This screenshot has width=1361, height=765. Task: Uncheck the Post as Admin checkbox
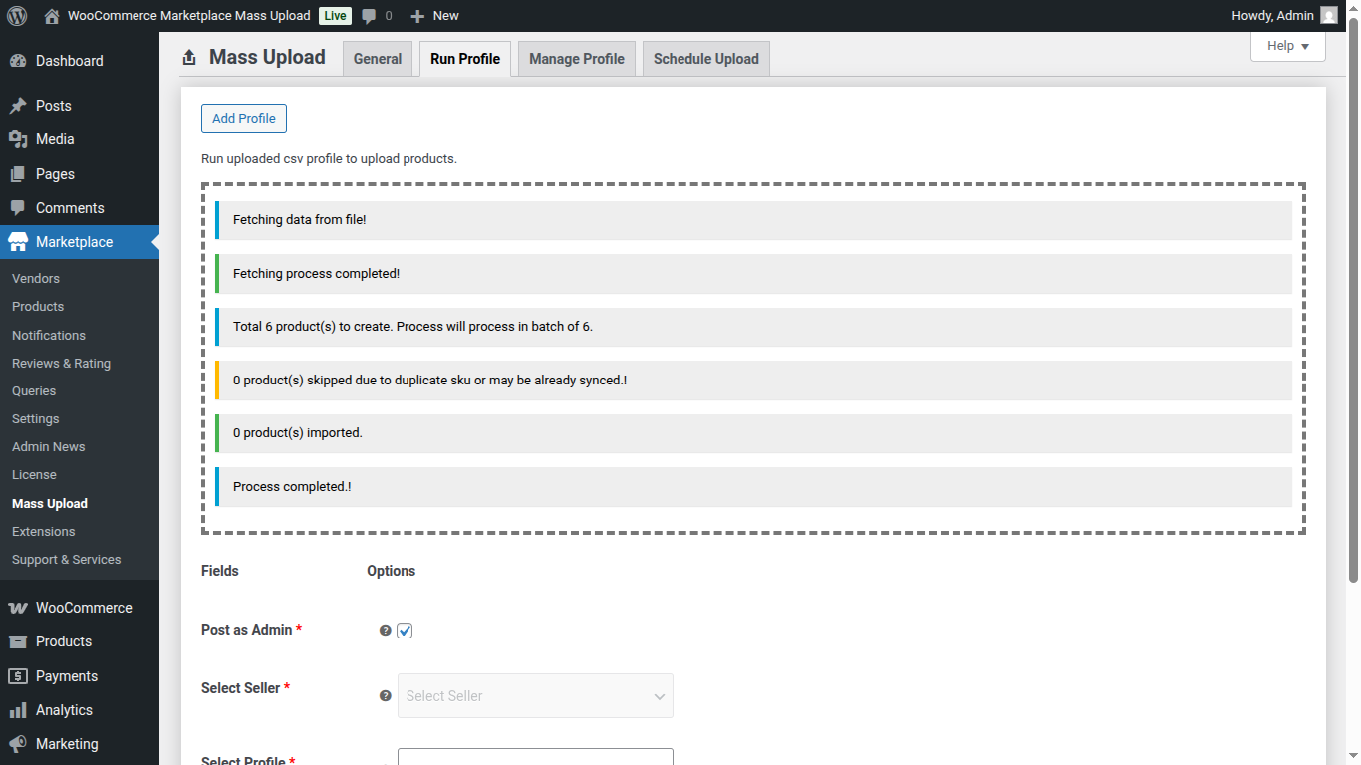point(405,630)
